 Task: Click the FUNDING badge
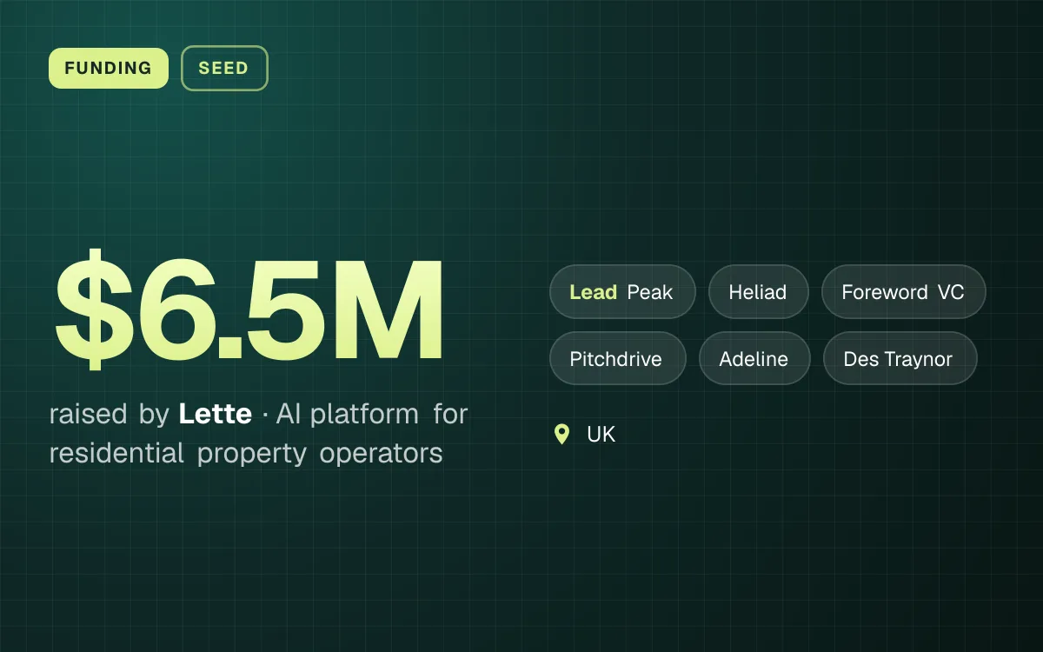point(109,68)
